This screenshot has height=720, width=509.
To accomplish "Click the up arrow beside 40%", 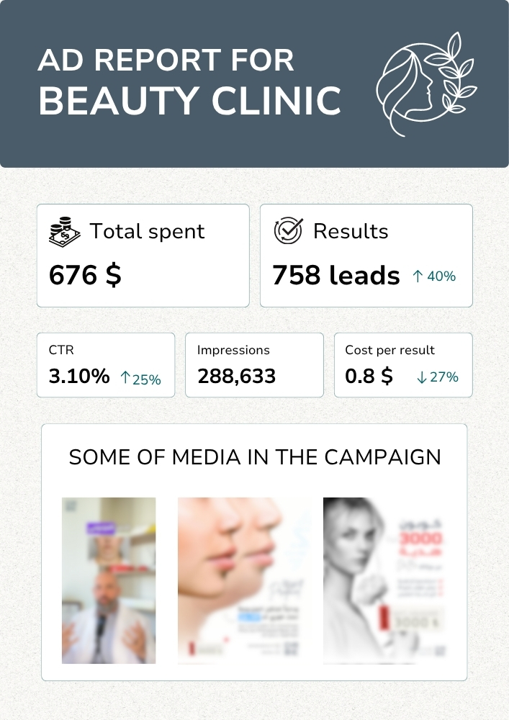I will point(417,276).
